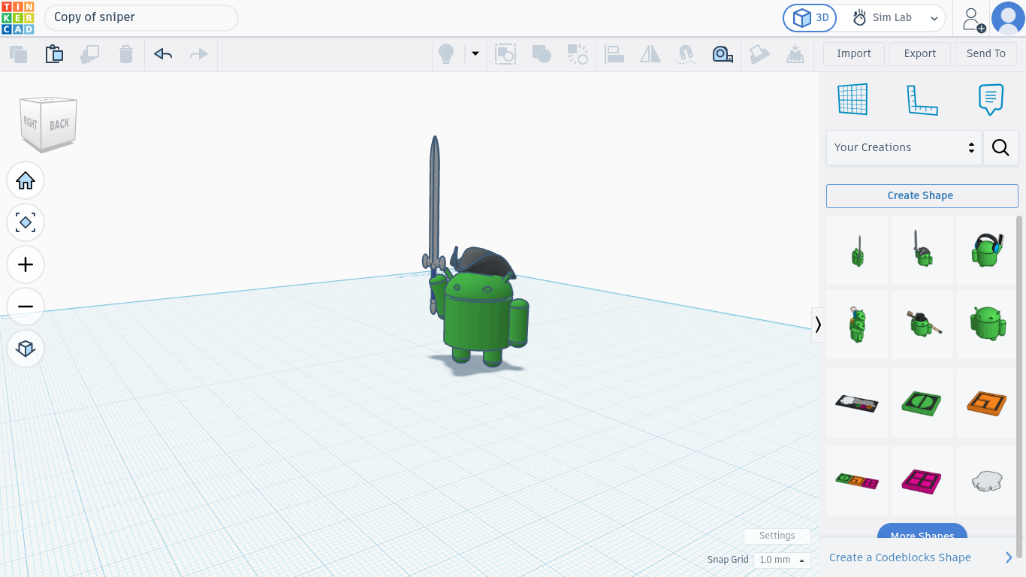Click the Import button

[854, 54]
